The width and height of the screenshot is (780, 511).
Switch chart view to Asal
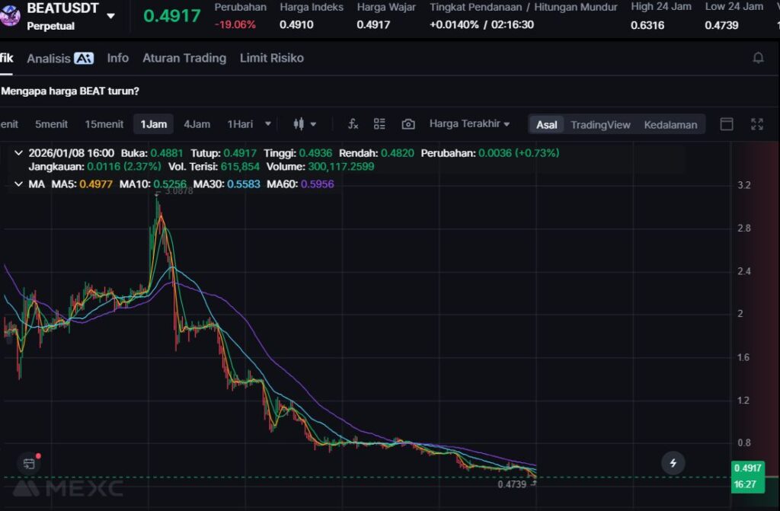pos(546,124)
